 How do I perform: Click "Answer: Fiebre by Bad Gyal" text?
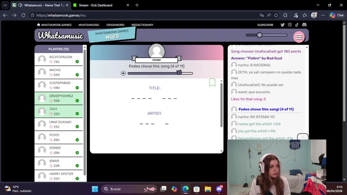[x=256, y=58]
